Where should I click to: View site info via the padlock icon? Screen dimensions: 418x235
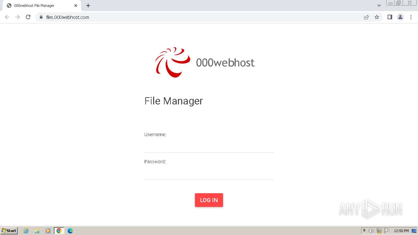tap(41, 17)
